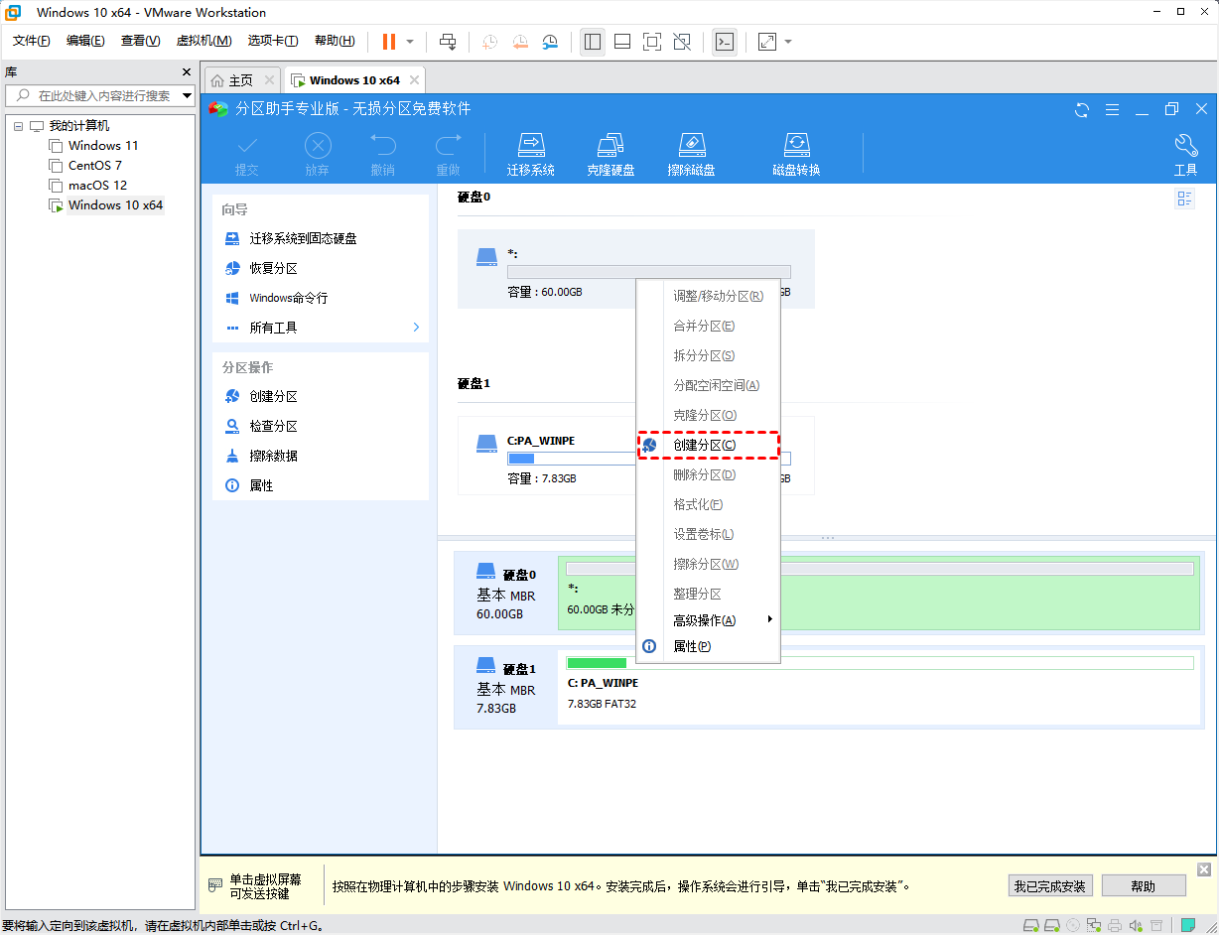
Task: Click the 克隆硬盘 toolbar icon
Action: pos(610,146)
